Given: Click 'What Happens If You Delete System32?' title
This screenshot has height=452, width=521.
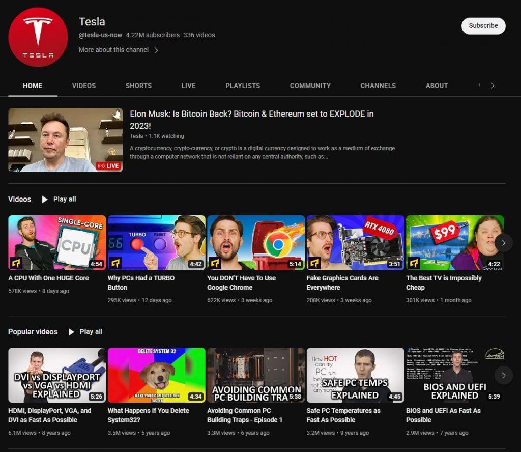Looking at the screenshot, I should [x=148, y=415].
